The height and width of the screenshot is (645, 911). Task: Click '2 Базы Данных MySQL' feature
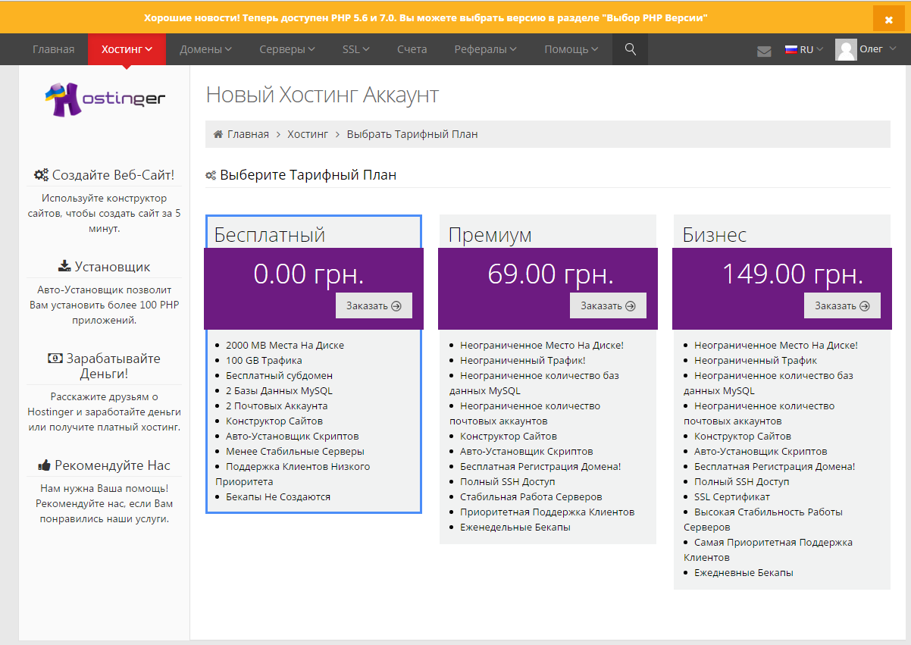click(x=279, y=390)
